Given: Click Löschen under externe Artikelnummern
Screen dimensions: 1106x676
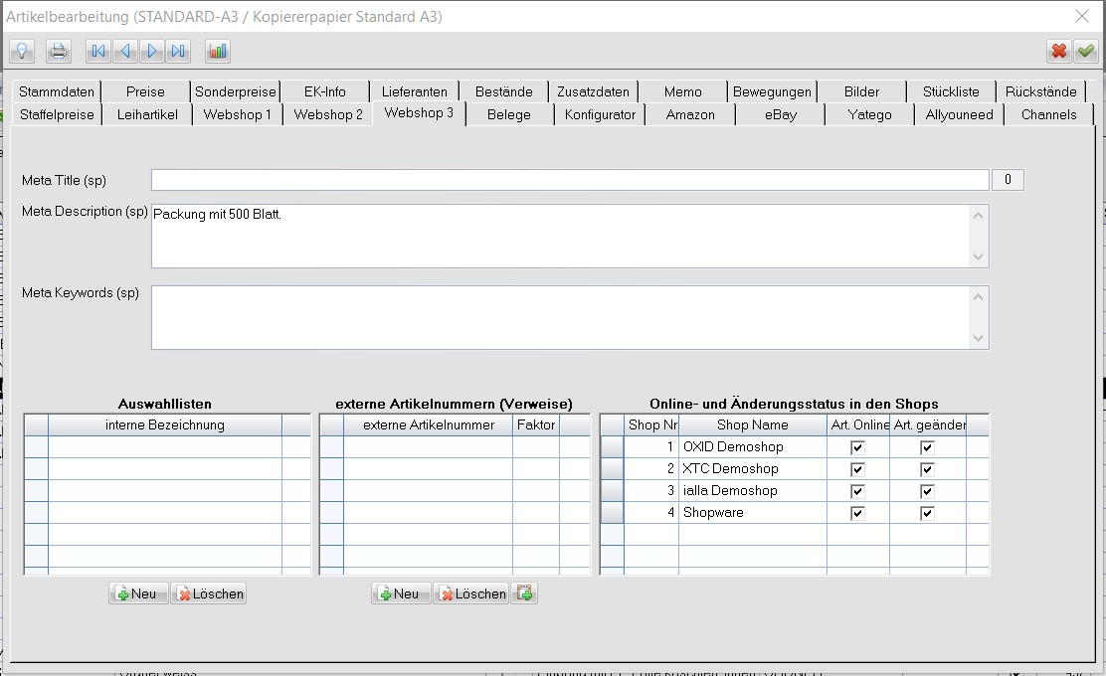Looking at the screenshot, I should coord(471,593).
